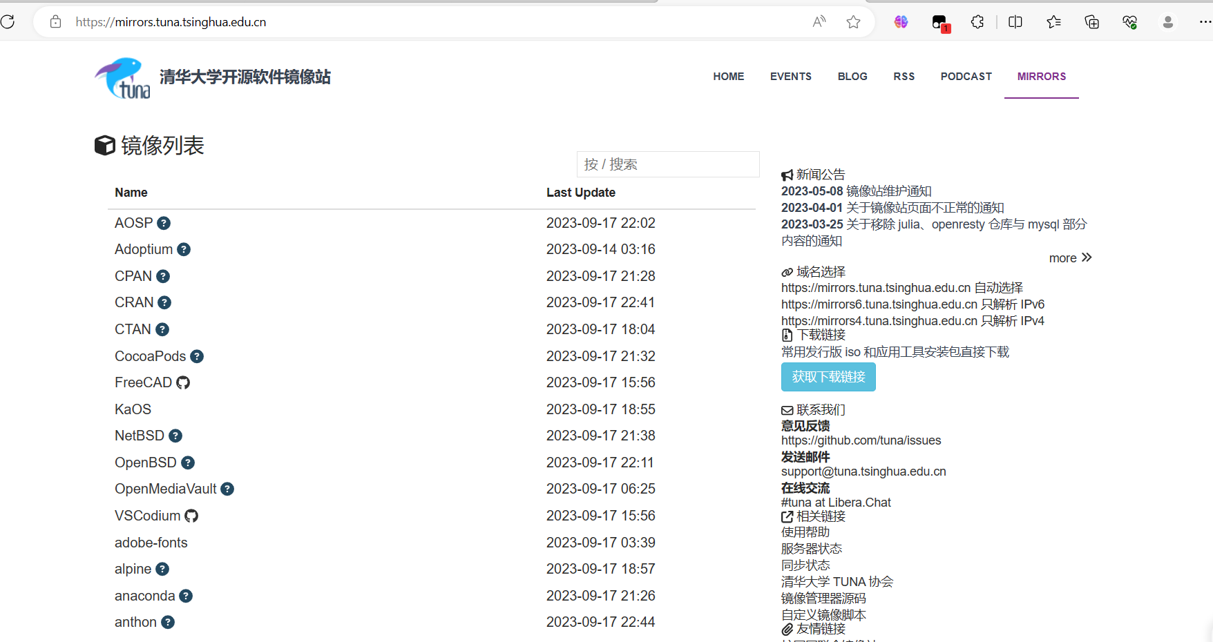Open the 服务器状态 link
The height and width of the screenshot is (642, 1213).
(x=812, y=549)
